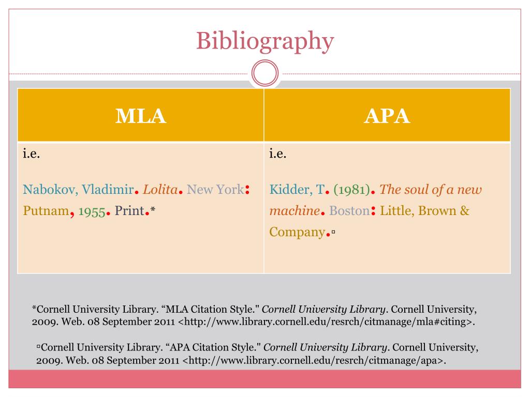This screenshot has width=530, height=397.
Task: Click the title The soul of a new
Action: [x=430, y=189]
